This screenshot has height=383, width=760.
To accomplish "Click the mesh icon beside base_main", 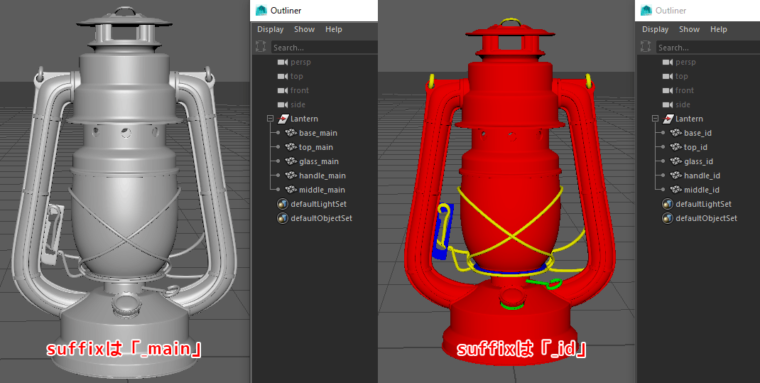I will (291, 133).
